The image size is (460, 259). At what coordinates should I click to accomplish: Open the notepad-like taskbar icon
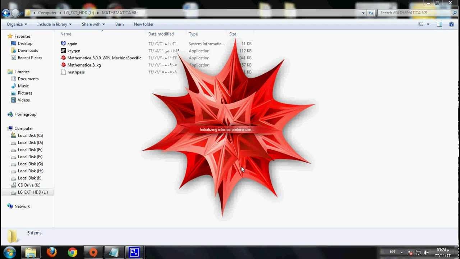pos(114,253)
